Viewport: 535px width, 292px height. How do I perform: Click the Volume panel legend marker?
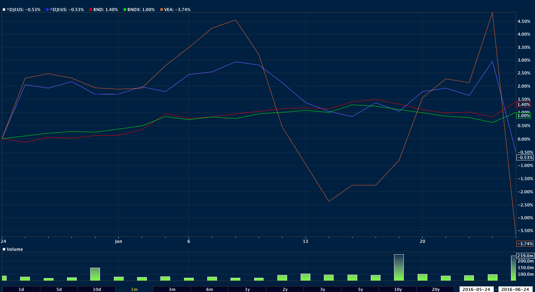(4, 249)
